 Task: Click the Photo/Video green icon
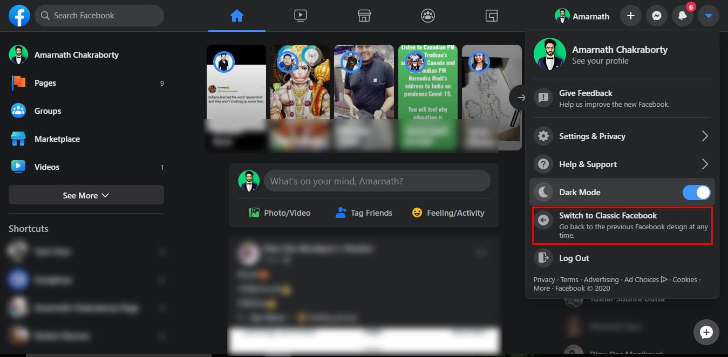(x=254, y=213)
